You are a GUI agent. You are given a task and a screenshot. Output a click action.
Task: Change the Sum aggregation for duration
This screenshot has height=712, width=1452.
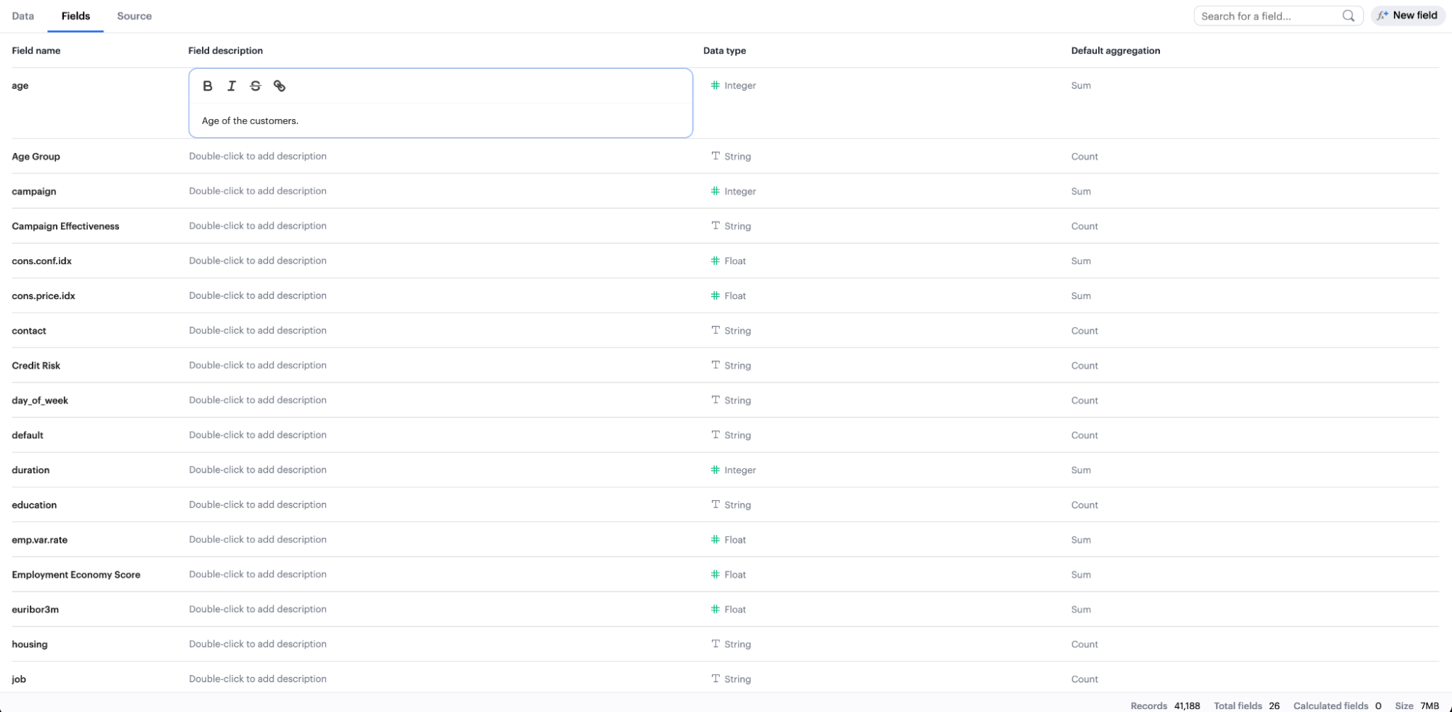click(1081, 470)
